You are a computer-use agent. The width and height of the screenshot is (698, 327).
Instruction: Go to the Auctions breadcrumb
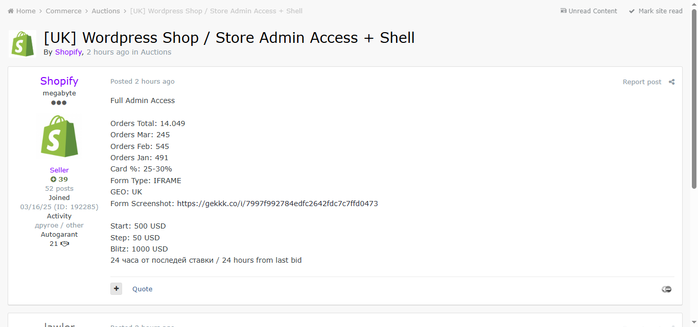click(x=106, y=11)
